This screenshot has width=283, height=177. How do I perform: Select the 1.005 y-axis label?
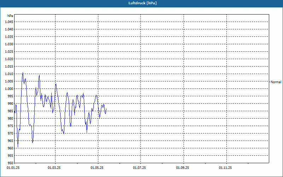tap(9, 81)
